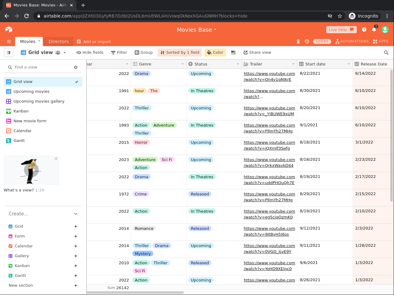This screenshot has width=394, height=295.
Task: Add a new Grid view plus icon
Action: [76, 226]
